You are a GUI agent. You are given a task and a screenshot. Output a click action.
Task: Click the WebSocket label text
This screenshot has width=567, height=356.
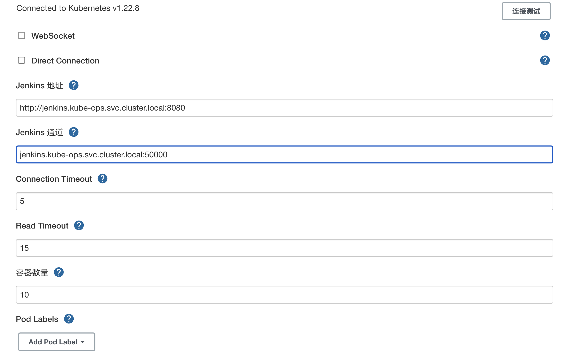point(53,36)
